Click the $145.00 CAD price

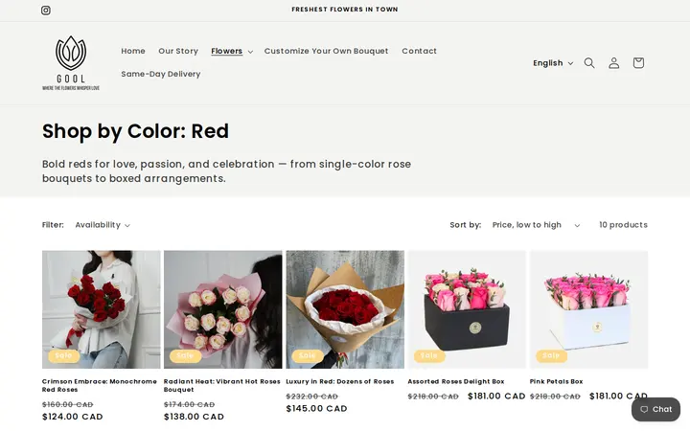tap(317, 409)
